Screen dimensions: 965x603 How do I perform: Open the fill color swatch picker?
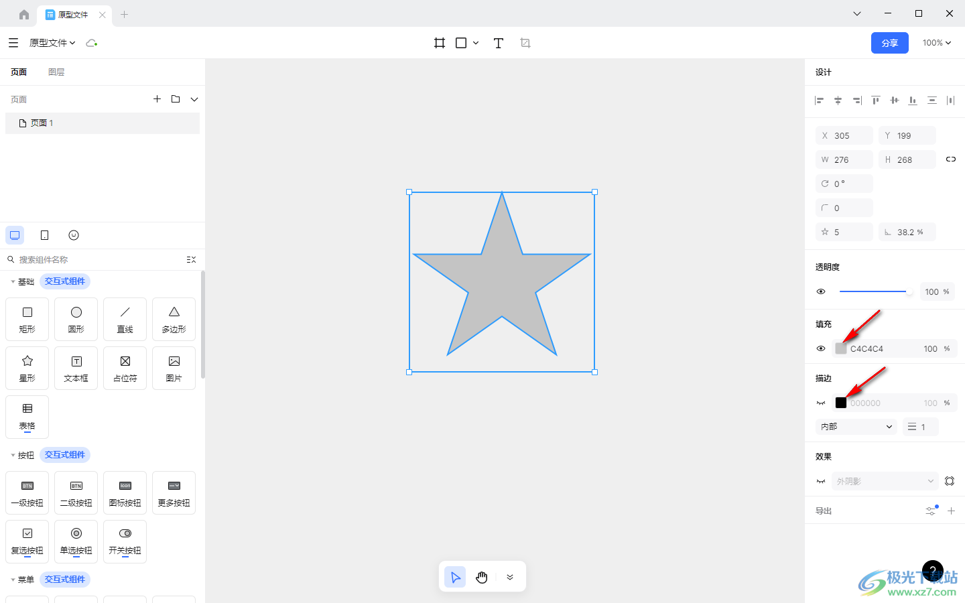click(x=841, y=348)
